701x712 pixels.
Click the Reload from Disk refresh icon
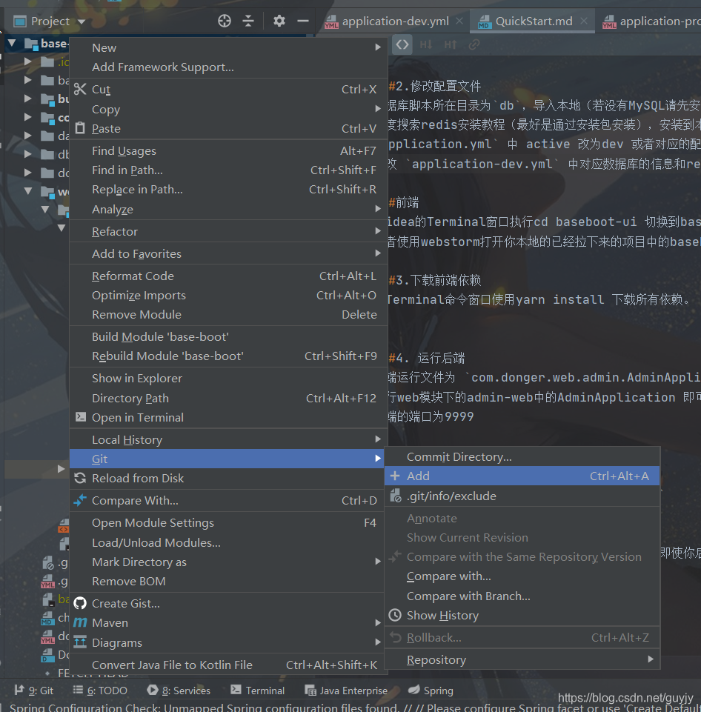point(80,478)
